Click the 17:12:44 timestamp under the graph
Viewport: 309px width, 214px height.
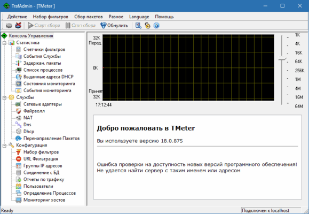pos(104,105)
